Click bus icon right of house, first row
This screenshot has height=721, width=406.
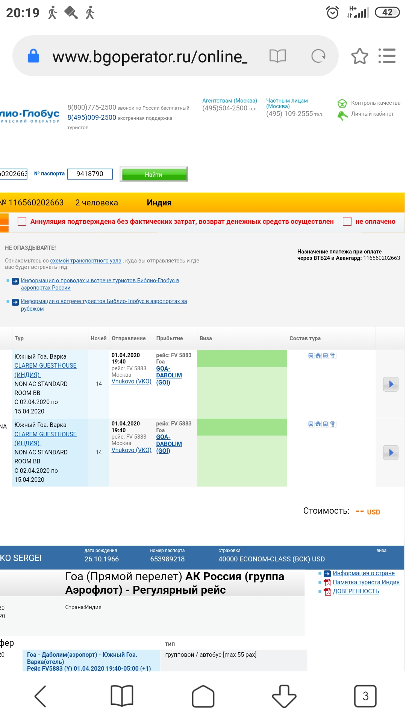pyautogui.click(x=326, y=356)
